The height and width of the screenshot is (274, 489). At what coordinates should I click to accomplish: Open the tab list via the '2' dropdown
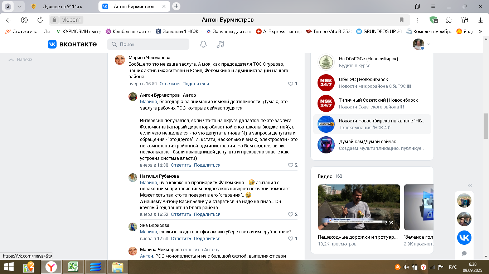click(20, 6)
